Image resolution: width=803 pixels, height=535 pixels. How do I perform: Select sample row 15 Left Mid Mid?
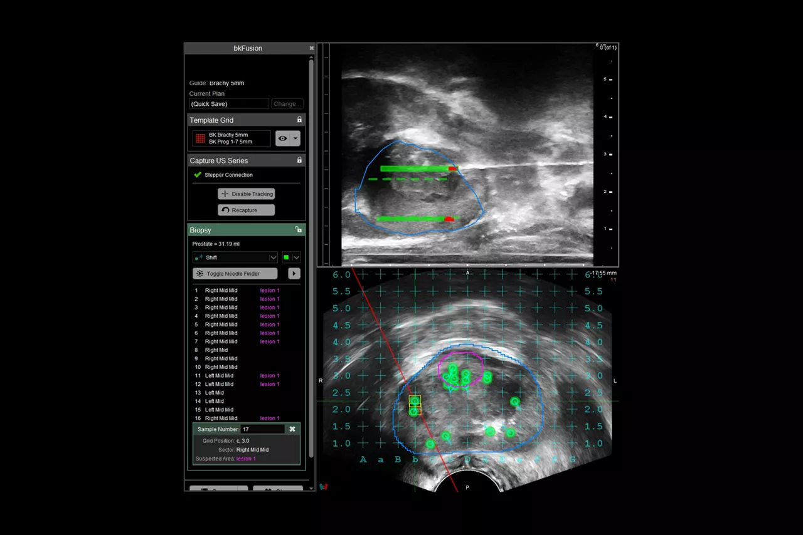246,410
